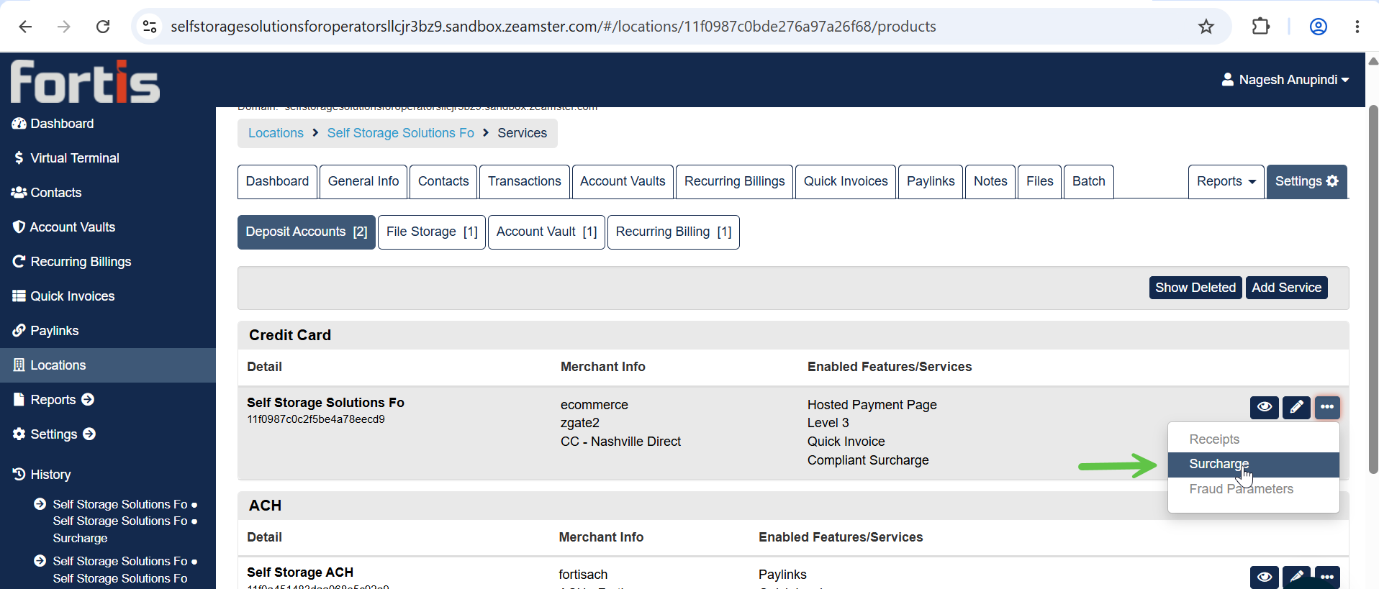Click Self Storage Solutions Fo breadcrumb link

tap(400, 133)
